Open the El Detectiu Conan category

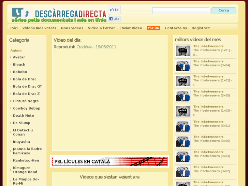click(x=23, y=132)
